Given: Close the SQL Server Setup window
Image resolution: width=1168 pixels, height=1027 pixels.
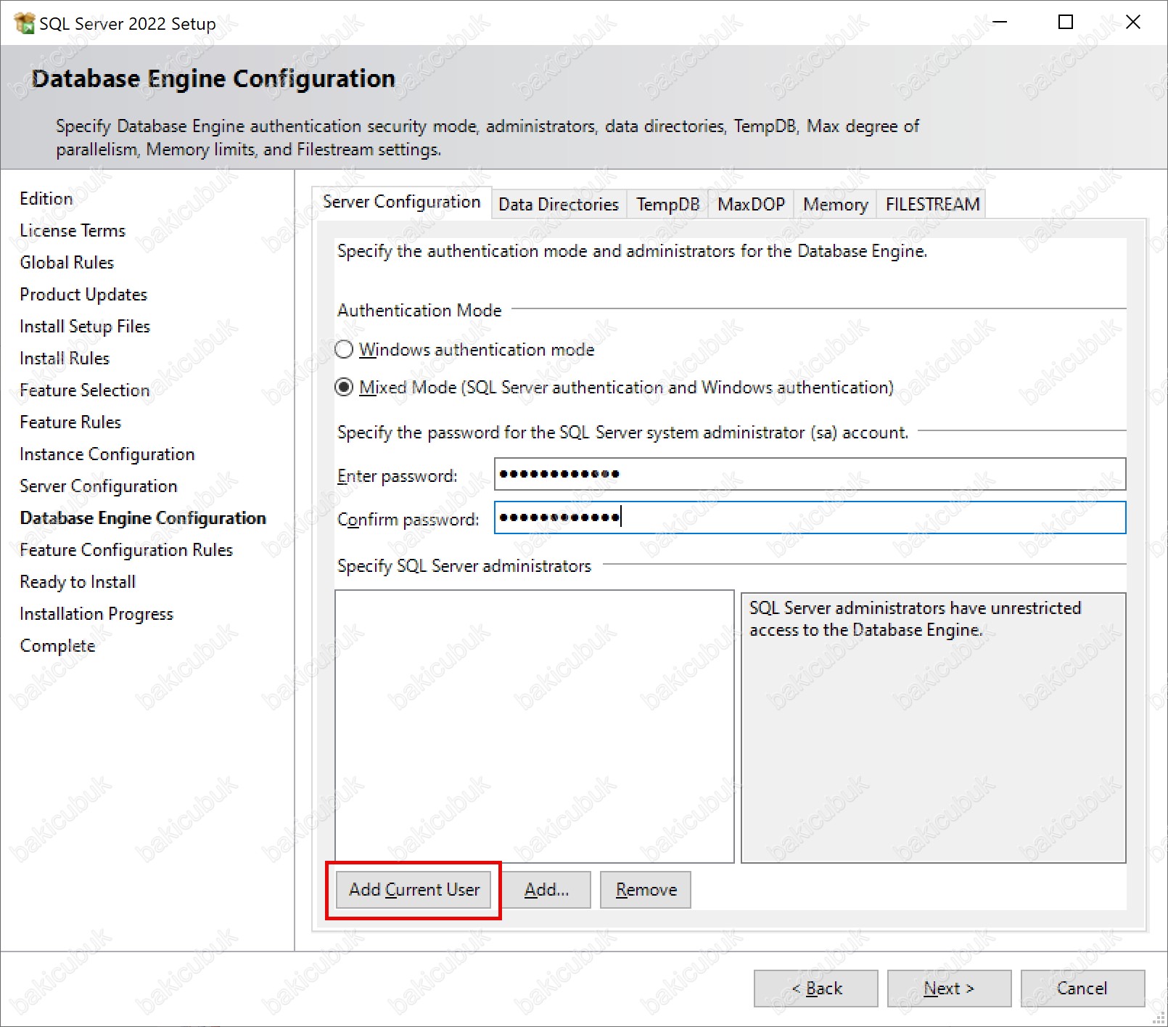Looking at the screenshot, I should [1133, 22].
